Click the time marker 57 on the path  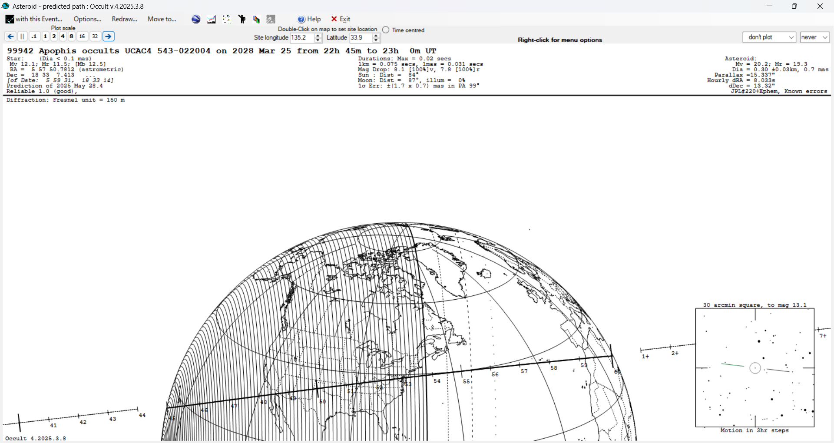coord(524,371)
